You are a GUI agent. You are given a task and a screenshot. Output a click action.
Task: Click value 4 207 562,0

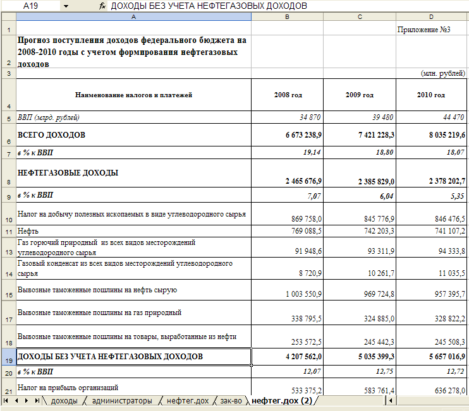point(287,357)
